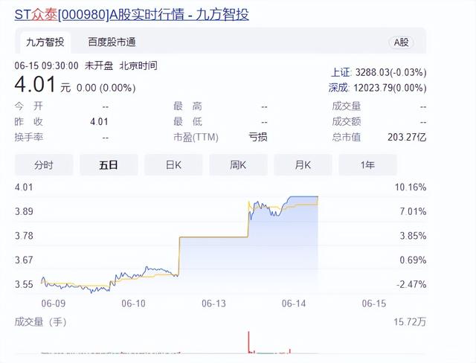The height and width of the screenshot is (363, 476).
Task: Select the 分时 chart tab
Action: [44, 165]
